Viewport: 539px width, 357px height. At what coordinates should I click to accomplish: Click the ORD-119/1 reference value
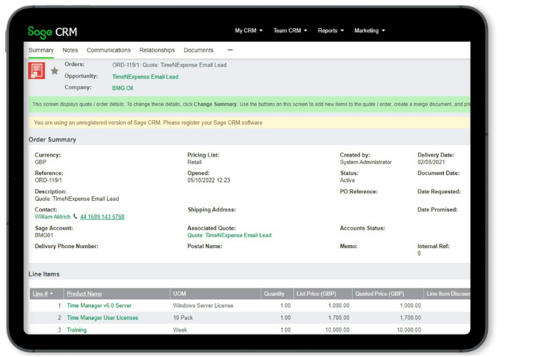[x=48, y=180]
